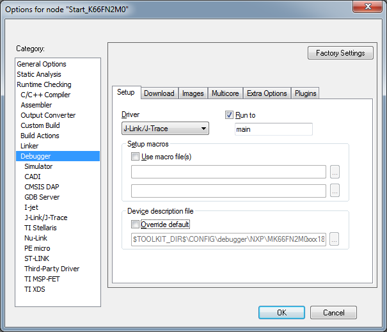Check the Override default box
387x332 pixels.
(x=135, y=225)
